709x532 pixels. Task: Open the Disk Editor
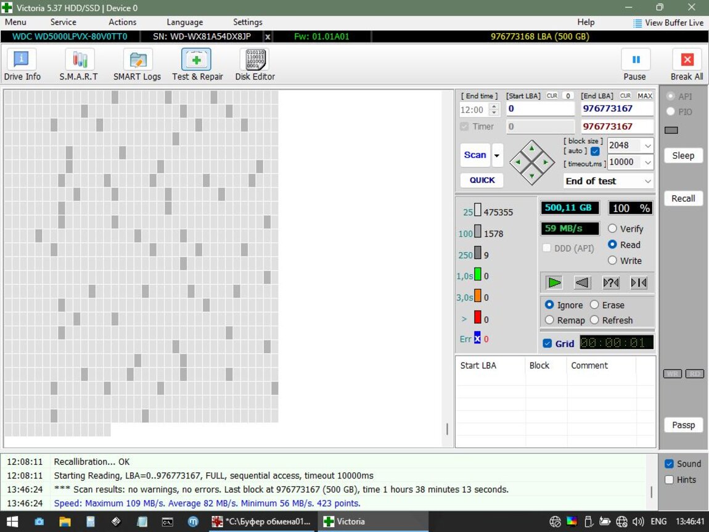pyautogui.click(x=255, y=65)
